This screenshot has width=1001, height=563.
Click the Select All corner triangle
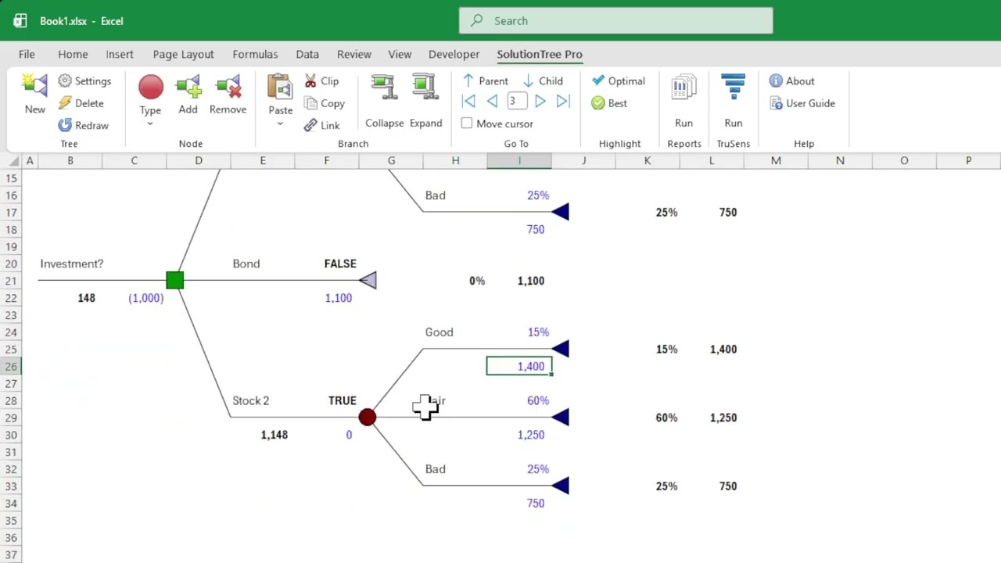tap(14, 161)
